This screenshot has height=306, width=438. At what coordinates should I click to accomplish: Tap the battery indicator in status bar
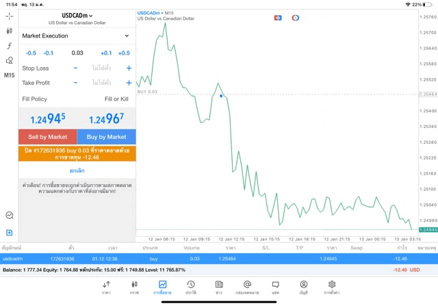coord(427,5)
